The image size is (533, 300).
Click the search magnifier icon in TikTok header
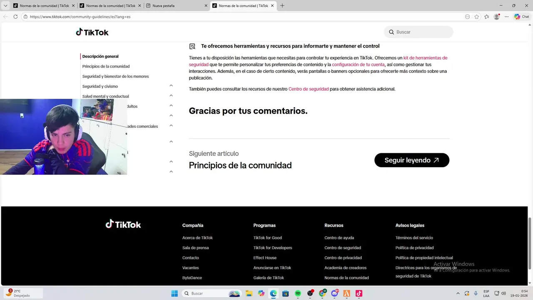click(391, 32)
